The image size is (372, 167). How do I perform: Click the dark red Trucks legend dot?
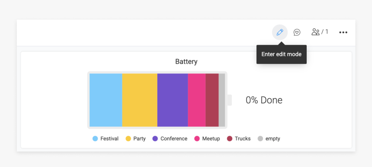click(x=229, y=138)
